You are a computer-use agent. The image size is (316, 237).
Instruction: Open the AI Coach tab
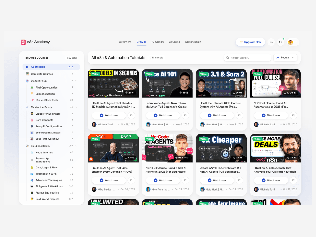pos(157,42)
